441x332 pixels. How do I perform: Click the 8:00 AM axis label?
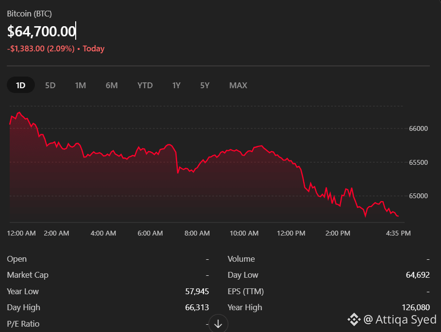[x=197, y=233]
